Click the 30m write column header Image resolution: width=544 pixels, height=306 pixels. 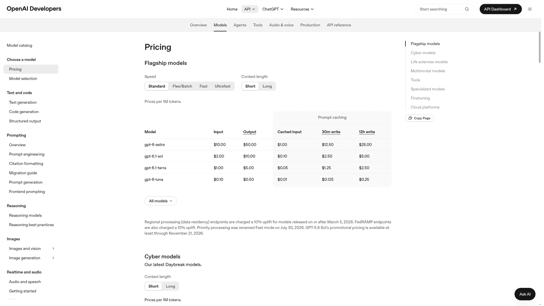point(331,132)
